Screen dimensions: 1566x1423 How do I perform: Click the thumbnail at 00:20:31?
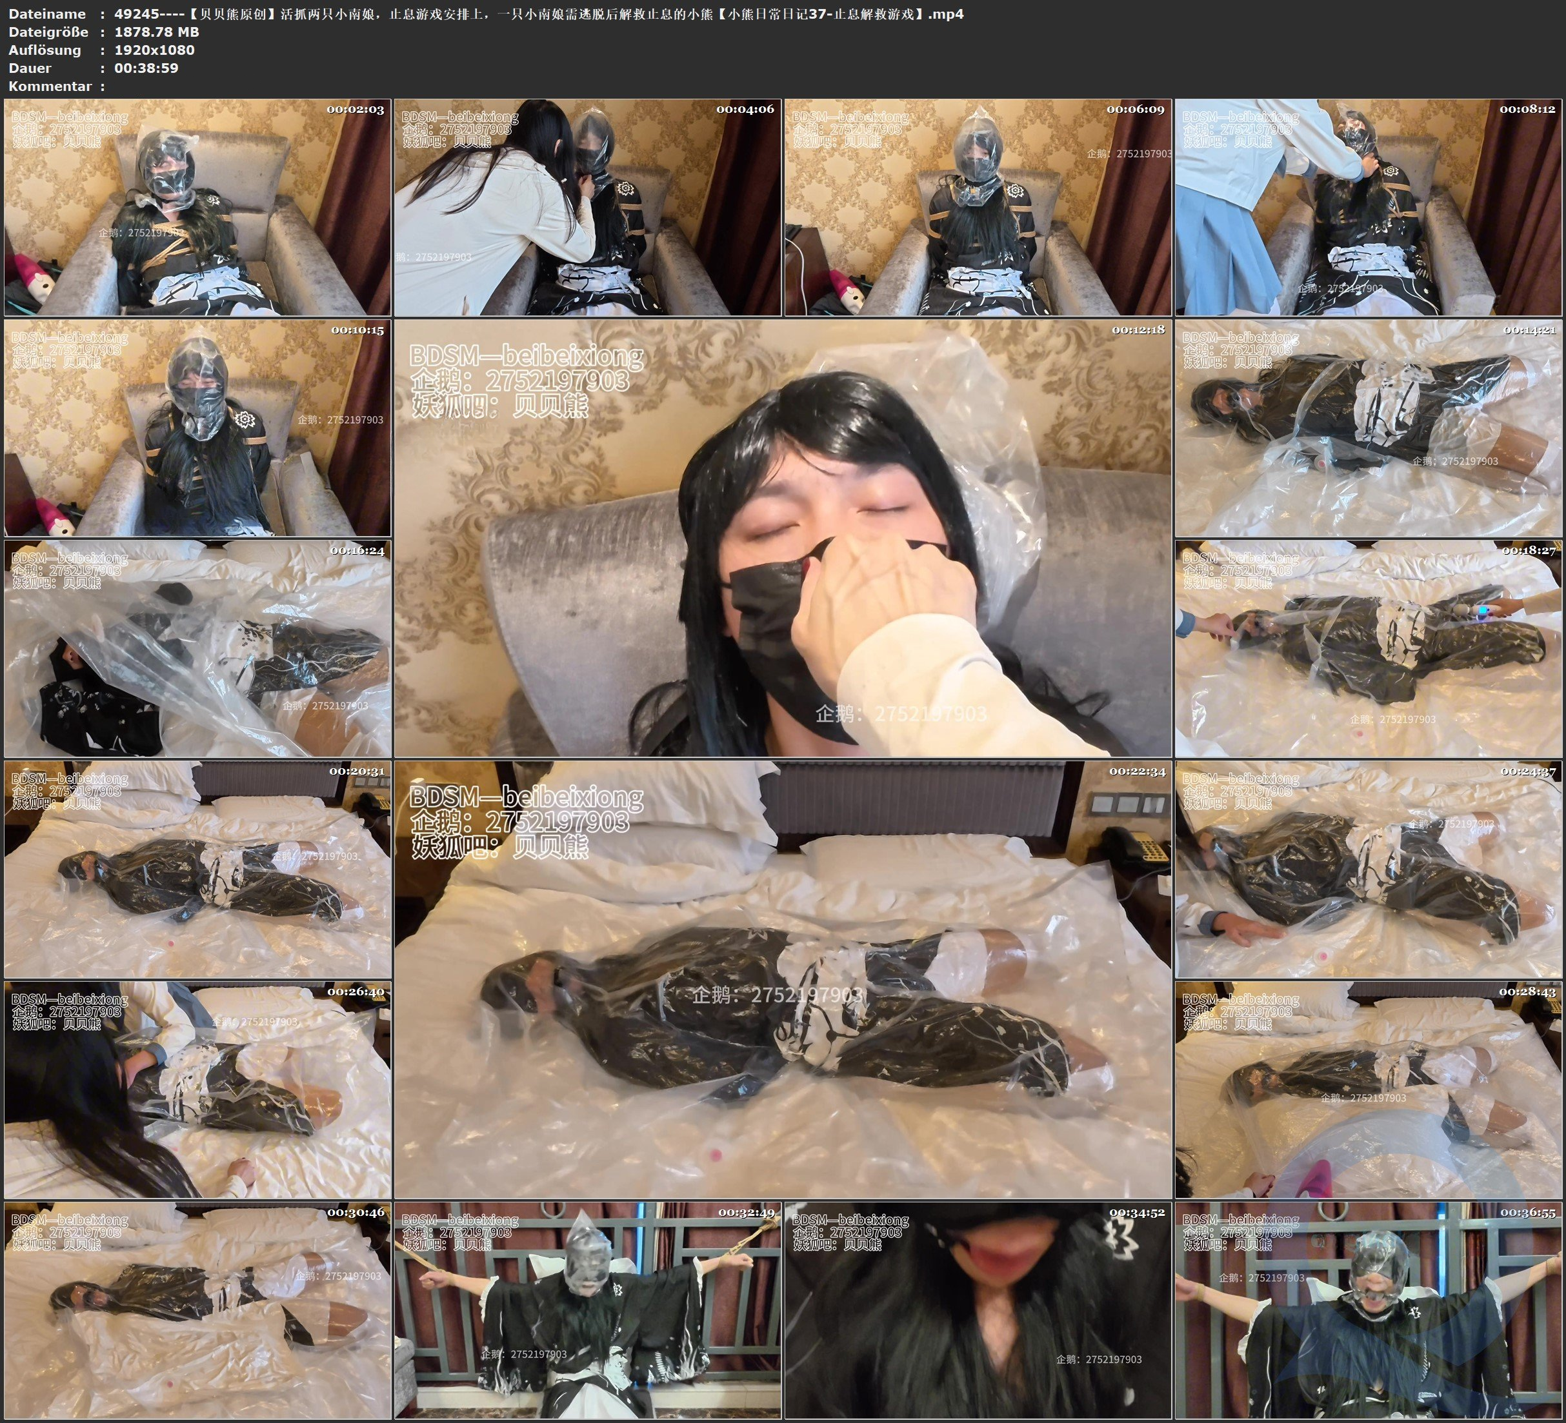(x=197, y=869)
